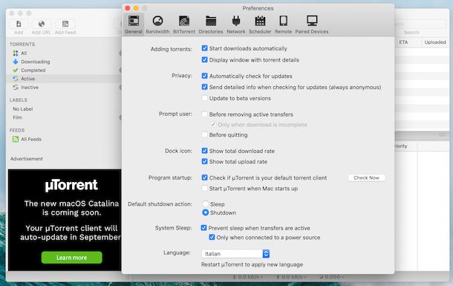
Task: Open the Directories preferences pane
Action: [x=211, y=25]
